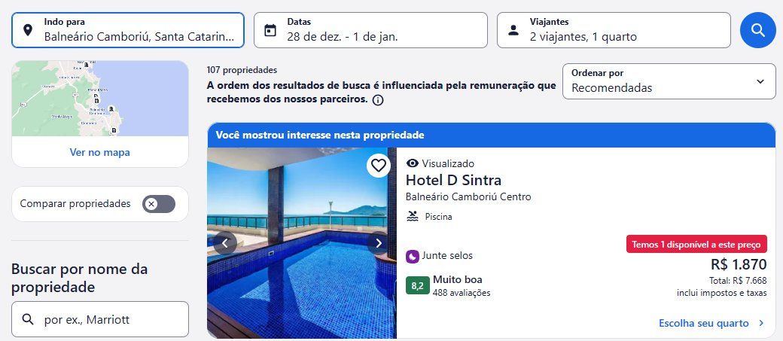The width and height of the screenshot is (783, 341).
Task: Open the Viajantes selector
Action: 614,30
